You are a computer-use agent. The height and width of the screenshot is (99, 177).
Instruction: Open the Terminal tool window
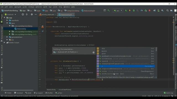19,93
